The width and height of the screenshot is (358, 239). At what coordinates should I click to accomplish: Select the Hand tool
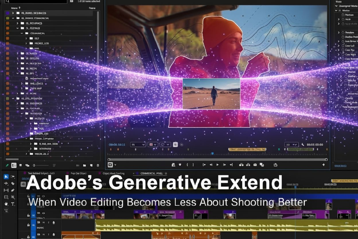[6, 204]
